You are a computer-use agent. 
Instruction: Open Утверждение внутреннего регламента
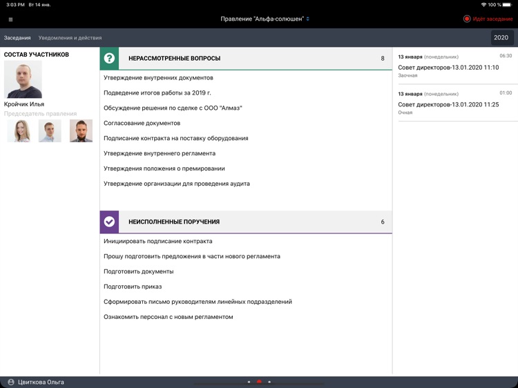coord(160,153)
